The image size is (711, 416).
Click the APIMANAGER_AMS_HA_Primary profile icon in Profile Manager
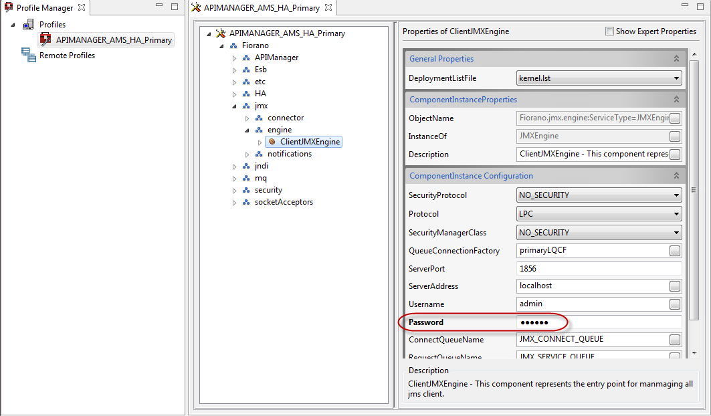(x=45, y=39)
